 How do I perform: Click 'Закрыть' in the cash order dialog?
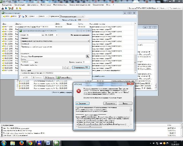coord(50,78)
